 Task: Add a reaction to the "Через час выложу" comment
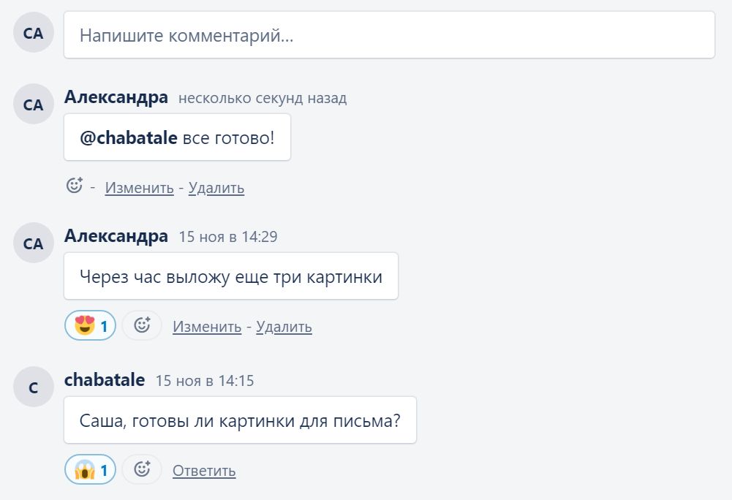[x=142, y=325]
